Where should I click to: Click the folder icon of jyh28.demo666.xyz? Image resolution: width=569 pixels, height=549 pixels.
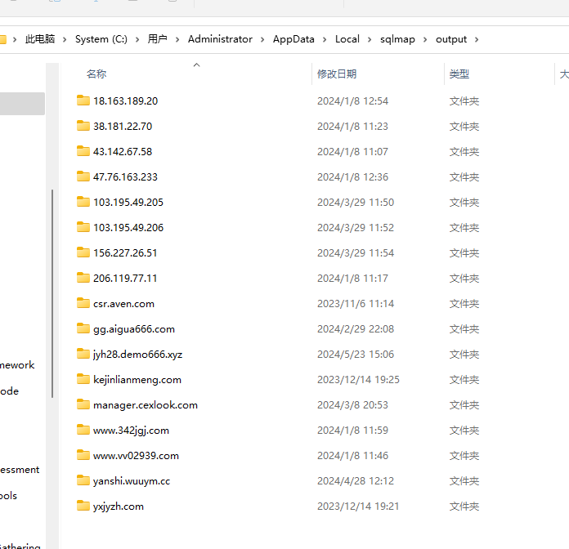tap(83, 354)
